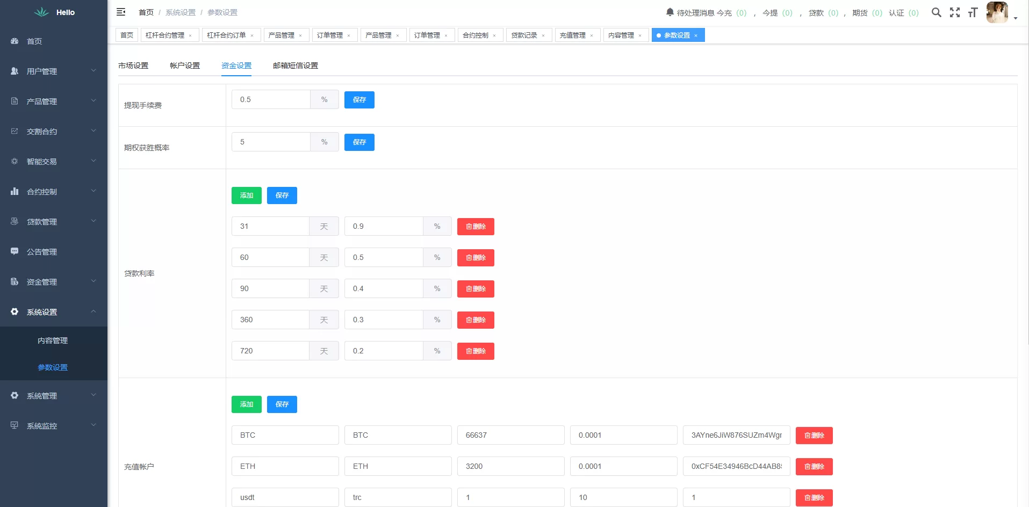
Task: Delete the 31 天 loan rate row
Action: pyautogui.click(x=476, y=227)
